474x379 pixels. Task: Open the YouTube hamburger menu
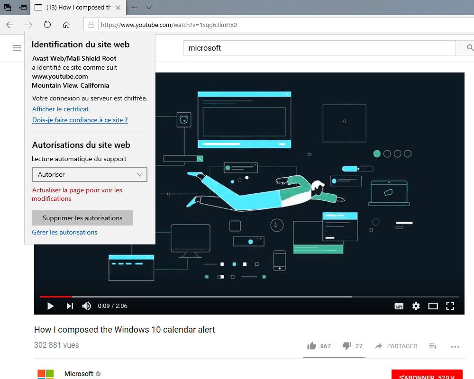(17, 48)
